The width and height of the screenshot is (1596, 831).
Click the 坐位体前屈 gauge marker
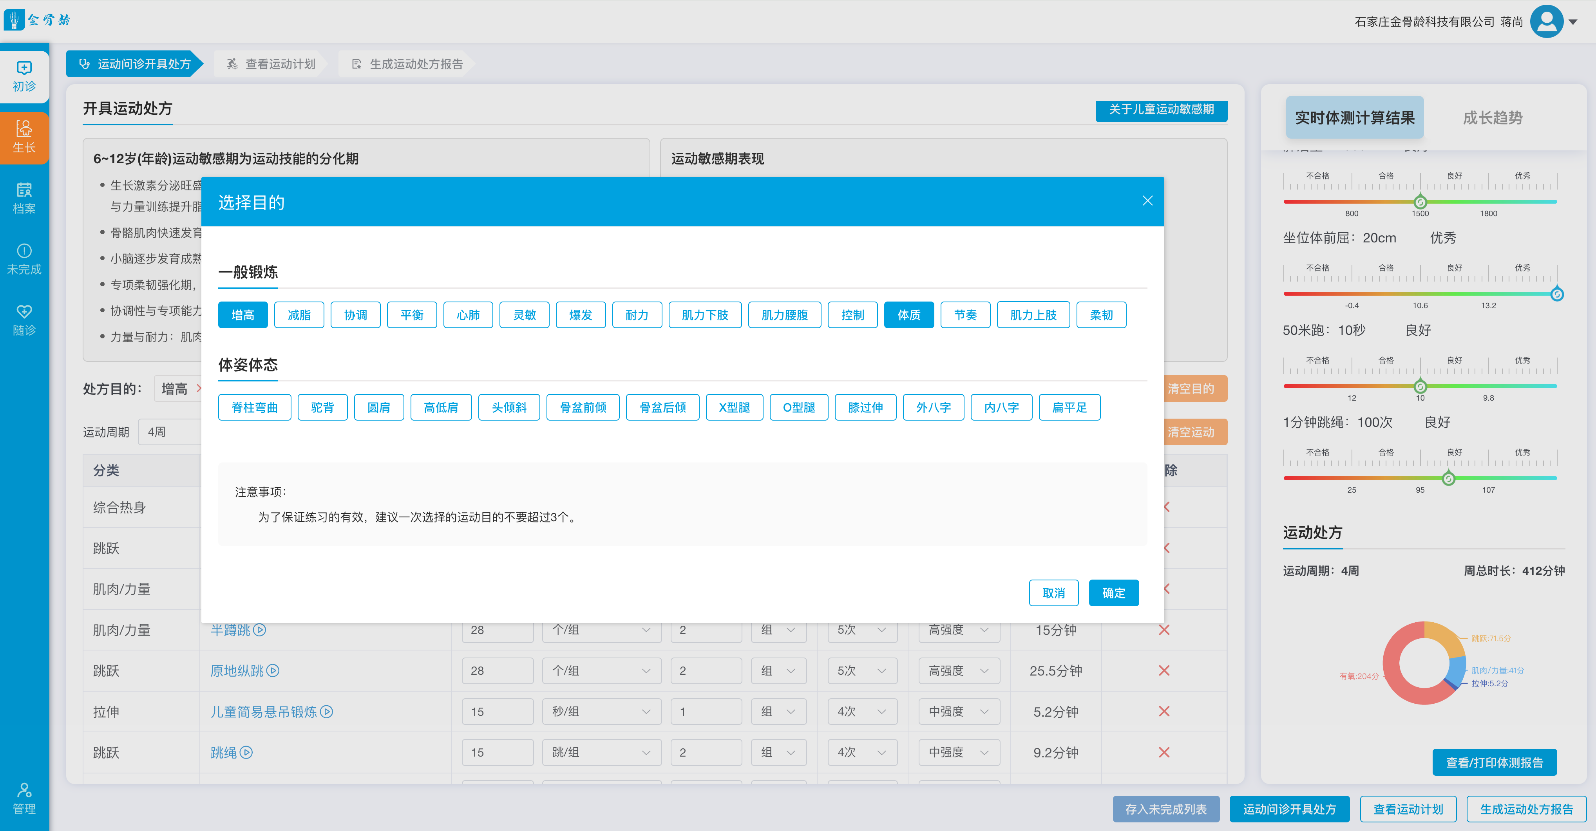(x=1556, y=294)
